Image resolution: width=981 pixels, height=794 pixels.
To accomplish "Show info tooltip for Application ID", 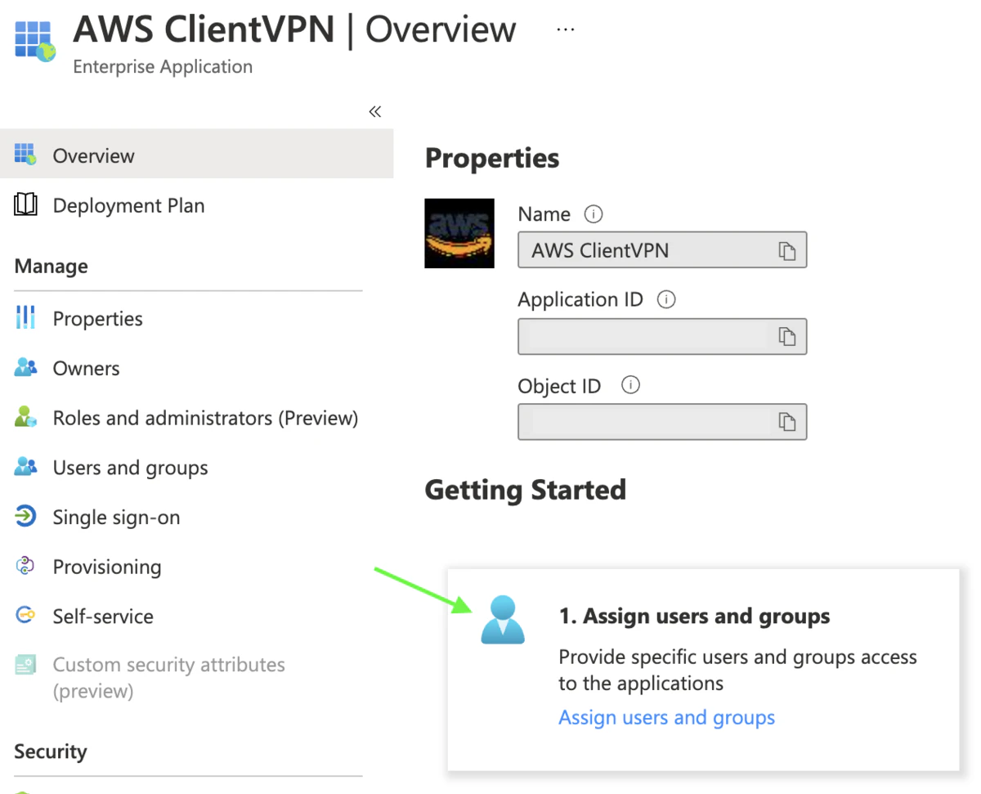I will 666,300.
